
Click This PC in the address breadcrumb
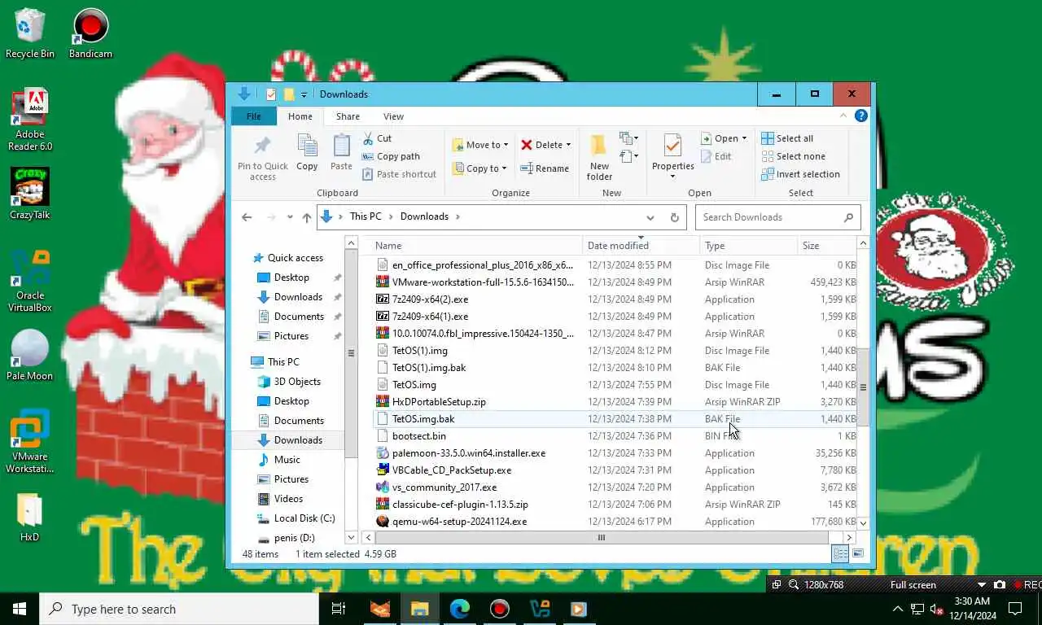pos(366,216)
